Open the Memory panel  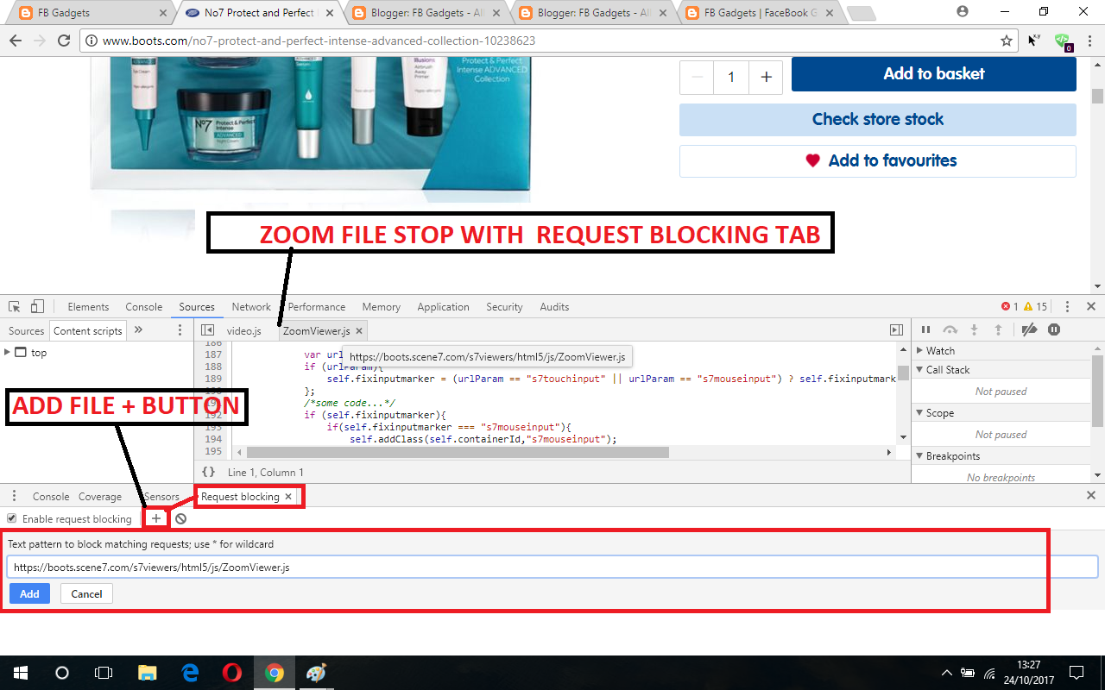click(381, 306)
